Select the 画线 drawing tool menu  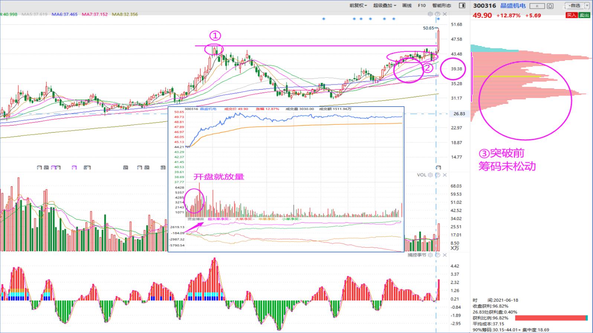tap(407, 6)
